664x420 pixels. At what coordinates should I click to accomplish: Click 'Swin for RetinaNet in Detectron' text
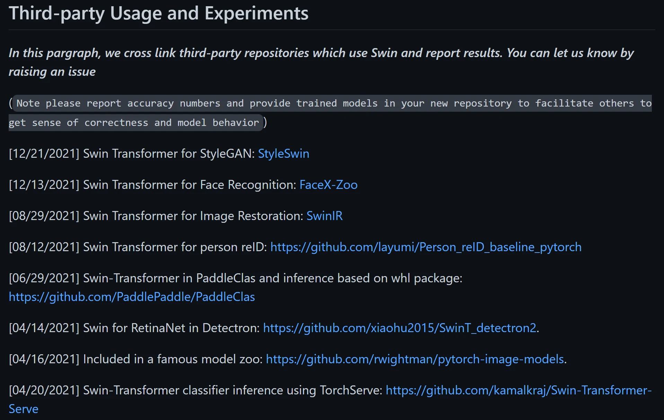(x=171, y=328)
